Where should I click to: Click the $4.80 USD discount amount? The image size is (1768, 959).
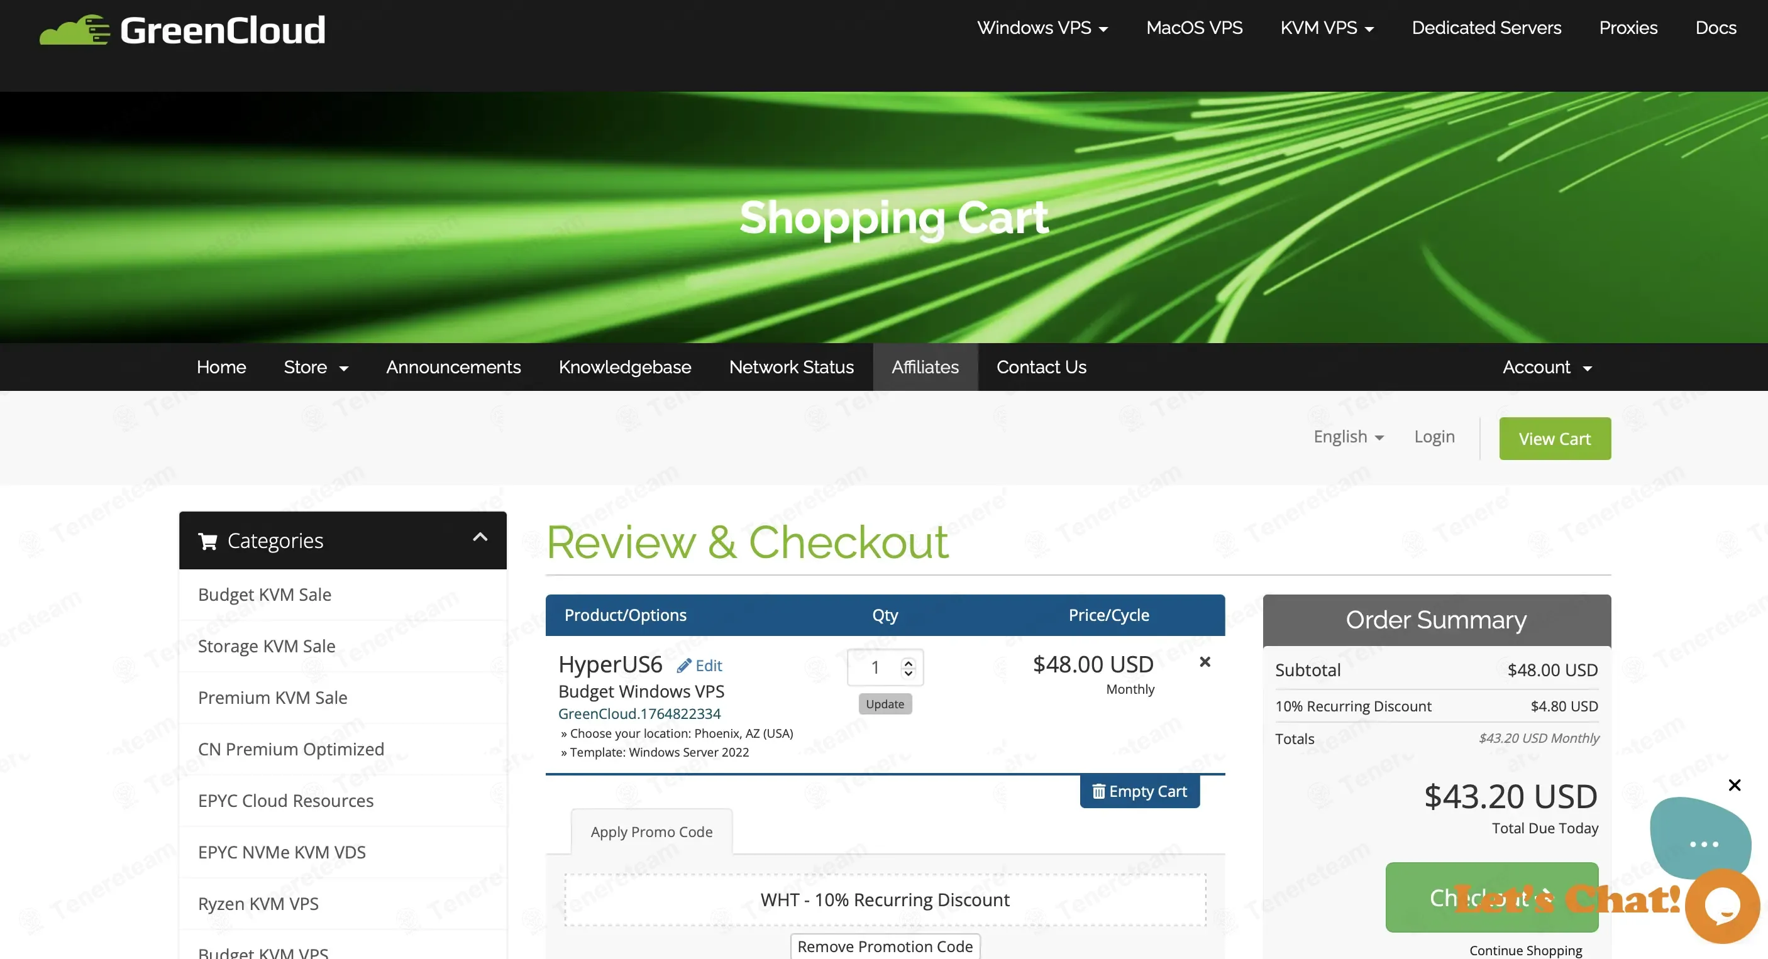coord(1564,706)
